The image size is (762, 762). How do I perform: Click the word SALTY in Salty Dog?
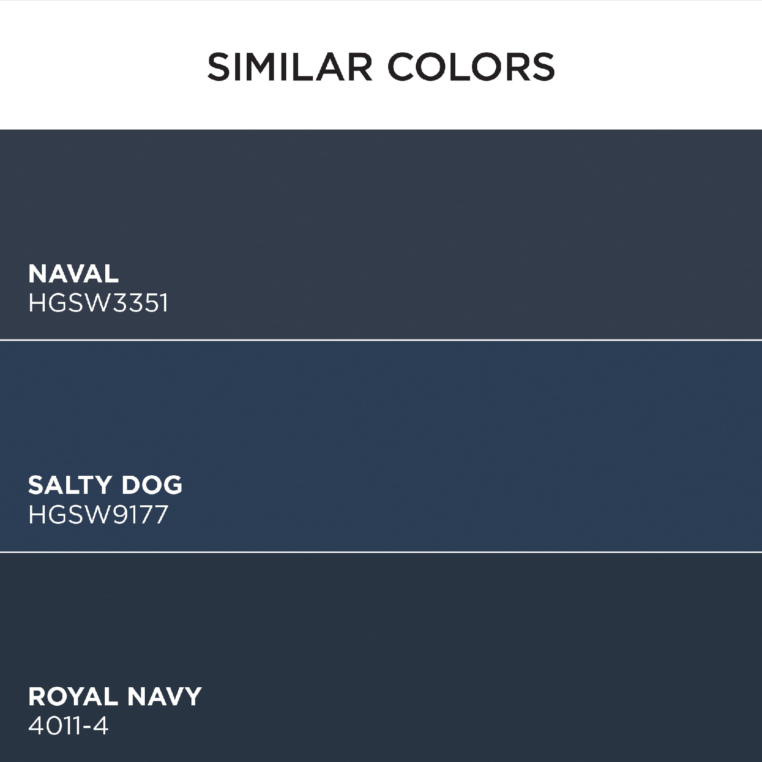tap(70, 485)
